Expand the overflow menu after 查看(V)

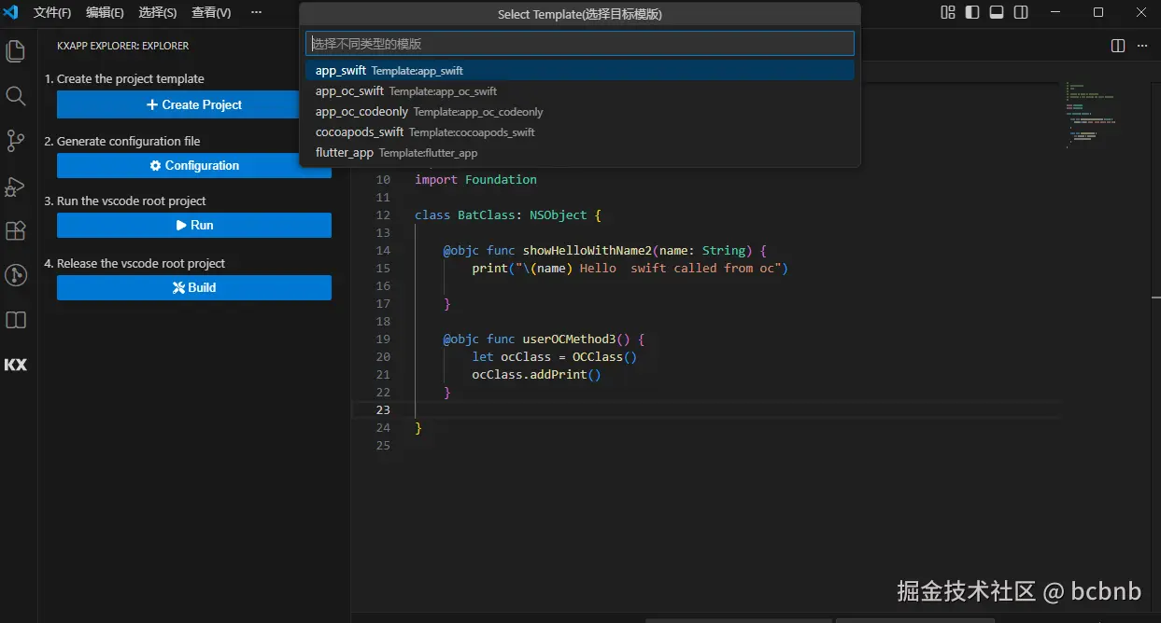256,13
